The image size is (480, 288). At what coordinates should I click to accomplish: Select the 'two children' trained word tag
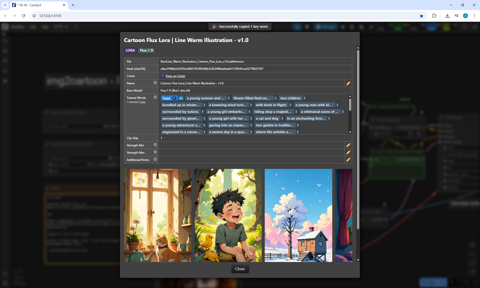(x=290, y=98)
